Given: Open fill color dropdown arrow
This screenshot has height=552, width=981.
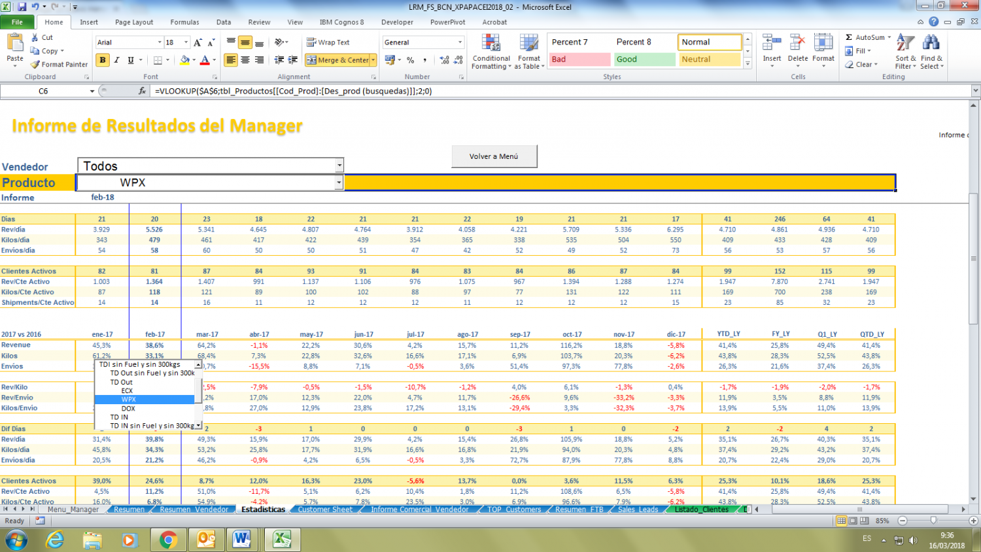Looking at the screenshot, I should click(x=194, y=60).
